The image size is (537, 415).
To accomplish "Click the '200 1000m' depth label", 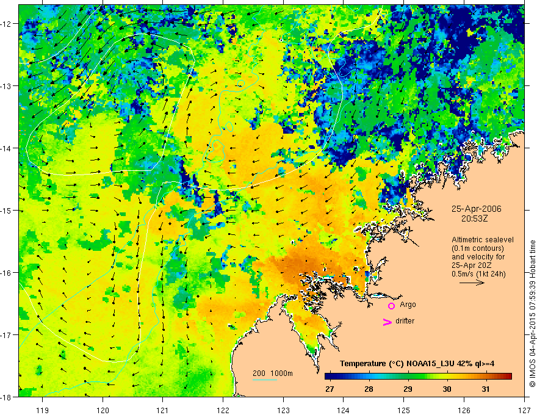I will (x=273, y=374).
